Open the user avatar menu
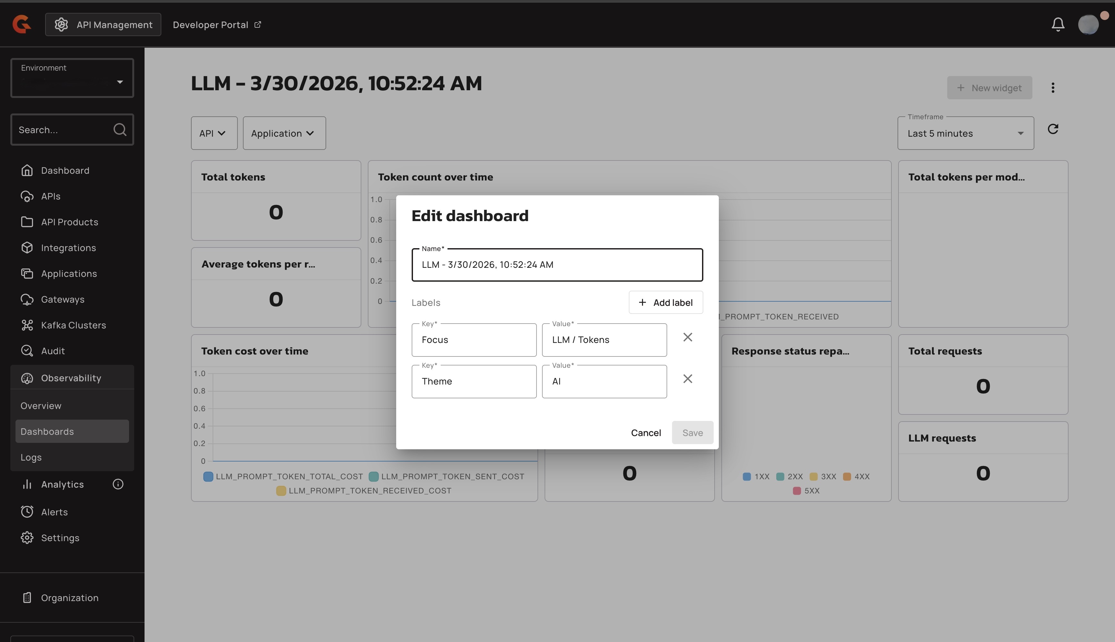Screen dimensions: 1115x642 click(1088, 24)
